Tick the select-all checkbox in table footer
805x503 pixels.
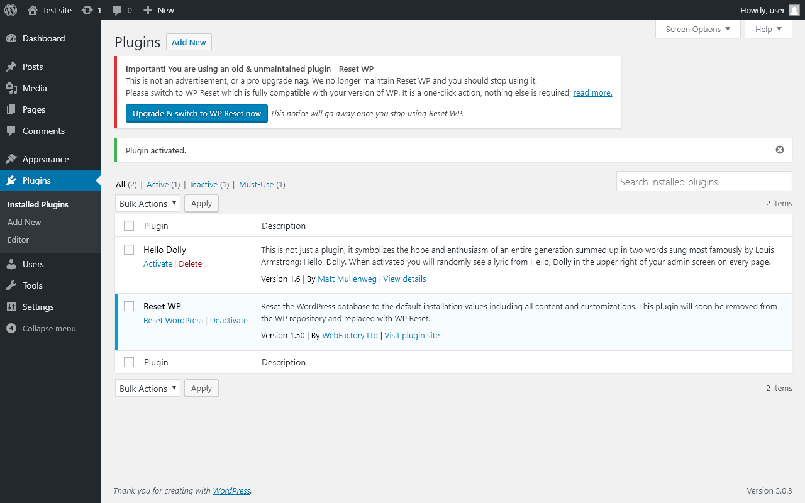click(129, 362)
